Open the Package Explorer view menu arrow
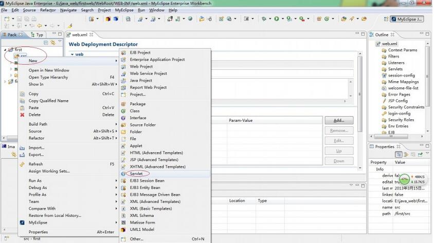Viewport: 434px width, 243px height. (60, 42)
